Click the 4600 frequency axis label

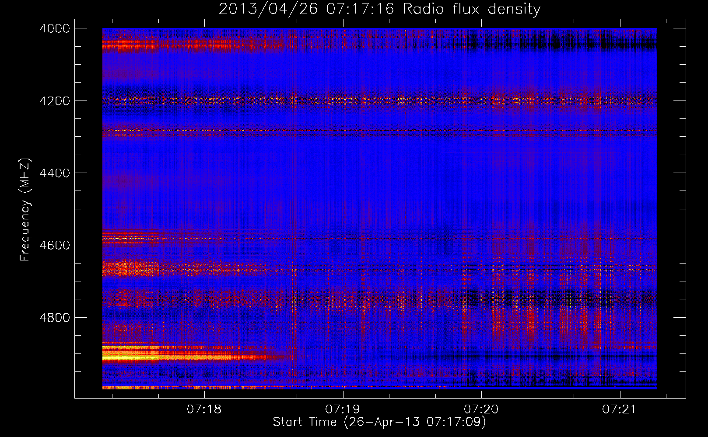point(55,245)
